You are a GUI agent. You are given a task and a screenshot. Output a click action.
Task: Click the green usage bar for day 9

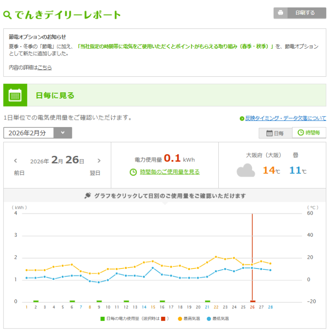point(99,302)
